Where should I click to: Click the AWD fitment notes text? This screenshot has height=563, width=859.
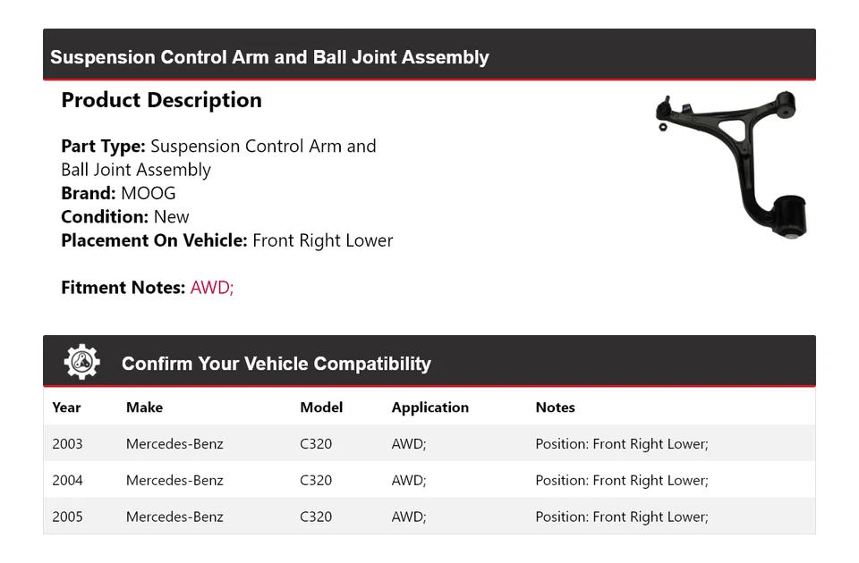pos(212,288)
